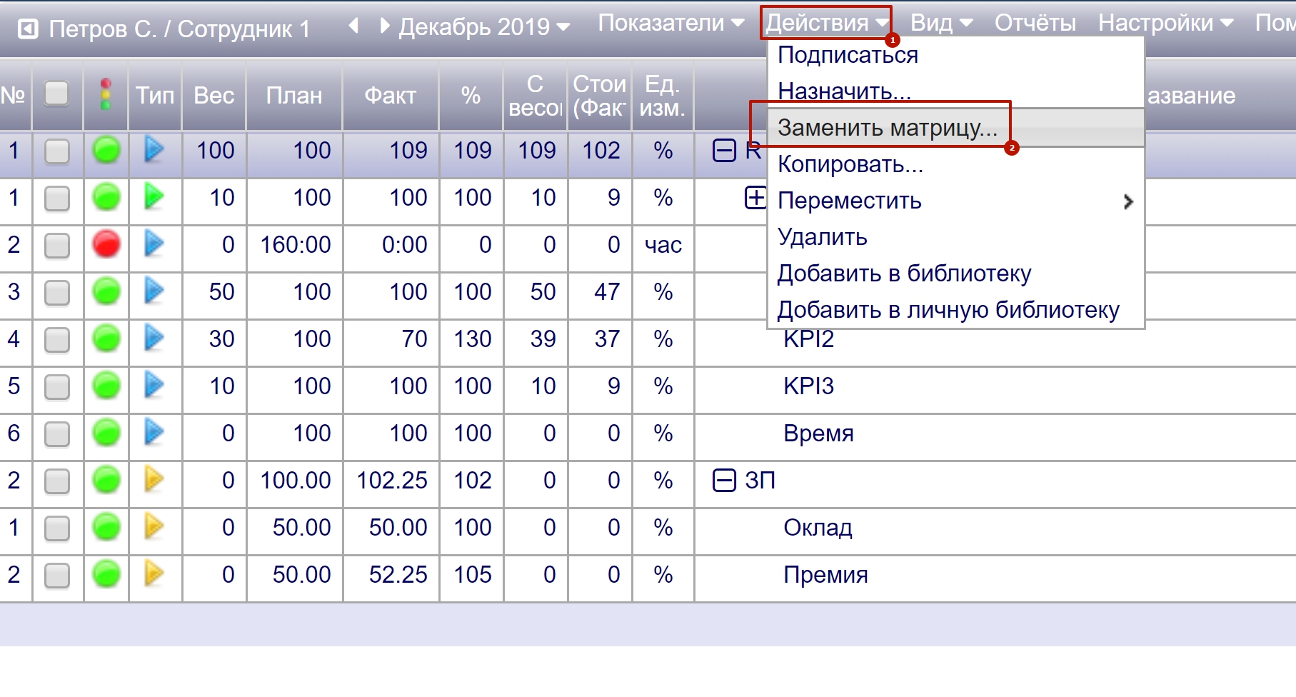Image resolution: width=1296 pixels, height=697 pixels.
Task: Tick the checkbox in the Премия row
Action: [x=57, y=575]
